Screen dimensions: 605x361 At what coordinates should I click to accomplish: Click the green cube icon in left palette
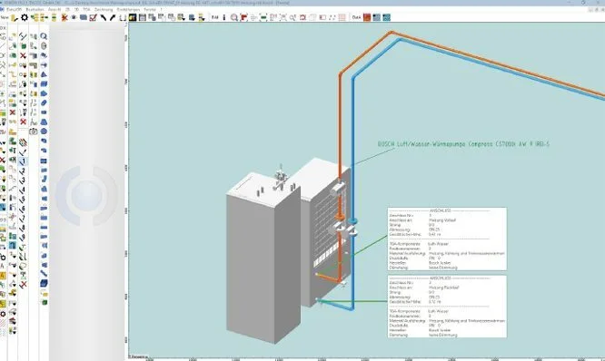[44, 302]
